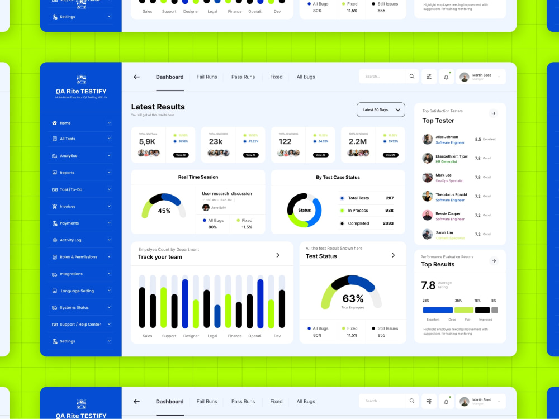Expand the Analytics sidebar chevron

coord(109,156)
